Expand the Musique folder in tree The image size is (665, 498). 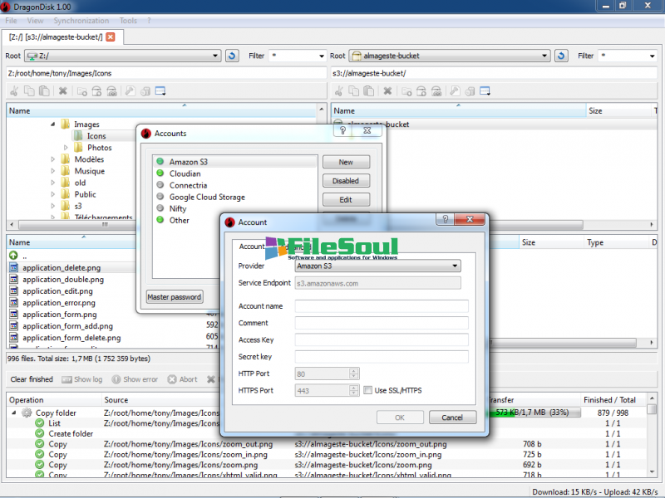[x=53, y=171]
